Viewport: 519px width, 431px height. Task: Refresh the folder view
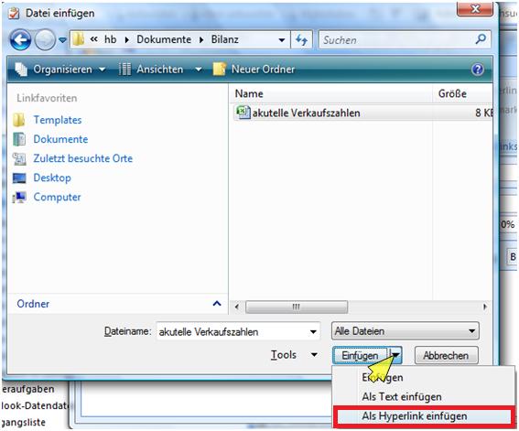(x=301, y=40)
